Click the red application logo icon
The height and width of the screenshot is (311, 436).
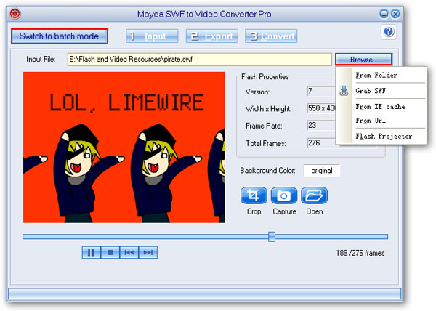click(x=15, y=13)
